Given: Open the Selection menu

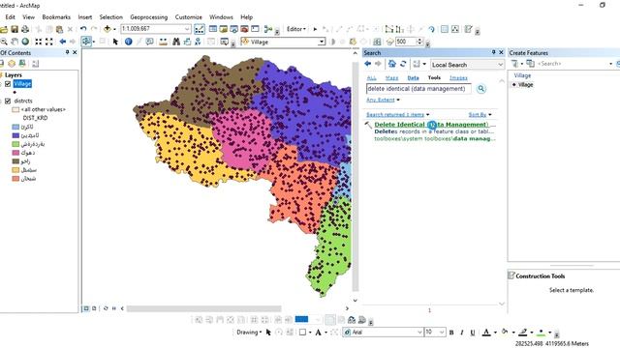Looking at the screenshot, I should coord(110,17).
